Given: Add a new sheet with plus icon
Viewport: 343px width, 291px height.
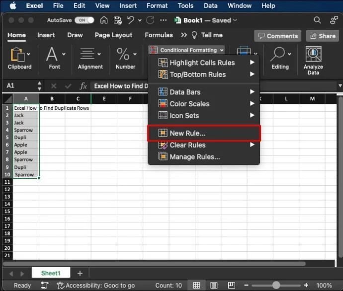Looking at the screenshot, I should coord(80,273).
